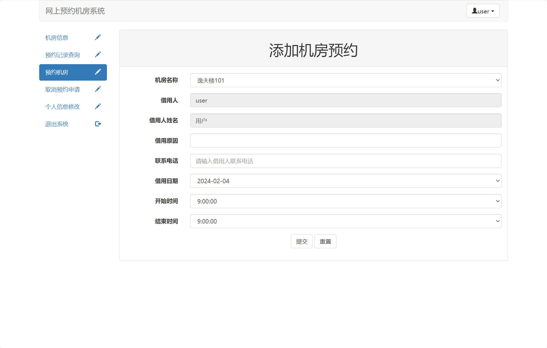Image resolution: width=547 pixels, height=348 pixels.
Task: Click the 联系电话 phone input field
Action: pos(345,161)
